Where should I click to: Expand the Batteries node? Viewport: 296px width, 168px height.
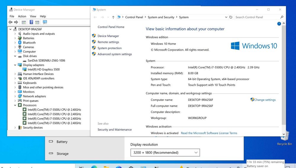pyautogui.click(x=15, y=38)
